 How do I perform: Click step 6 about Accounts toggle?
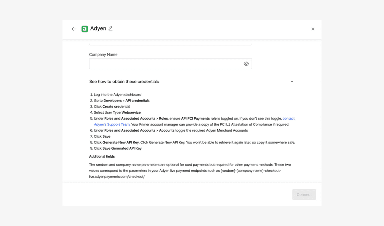(x=171, y=130)
